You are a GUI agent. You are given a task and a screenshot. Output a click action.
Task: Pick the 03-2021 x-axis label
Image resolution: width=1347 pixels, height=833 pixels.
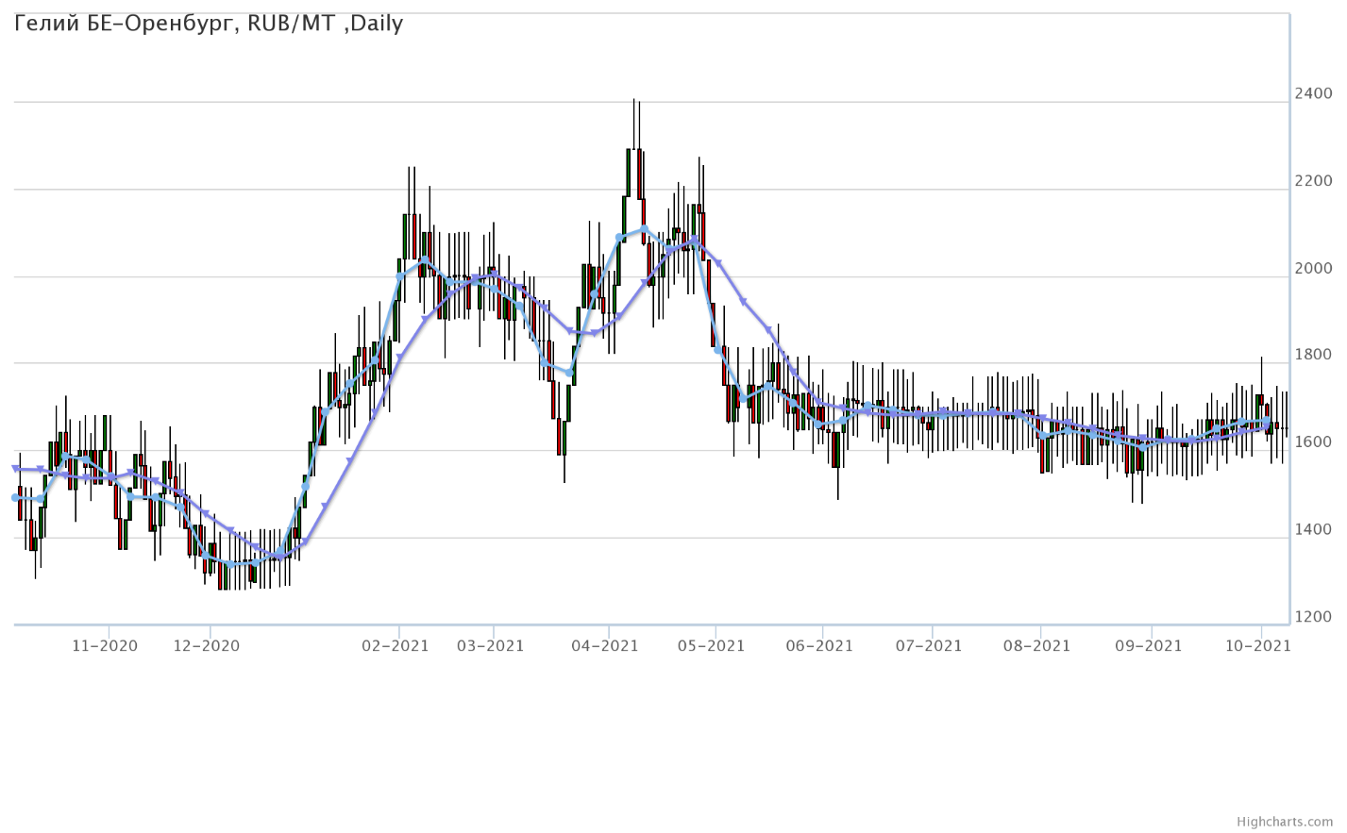[490, 646]
